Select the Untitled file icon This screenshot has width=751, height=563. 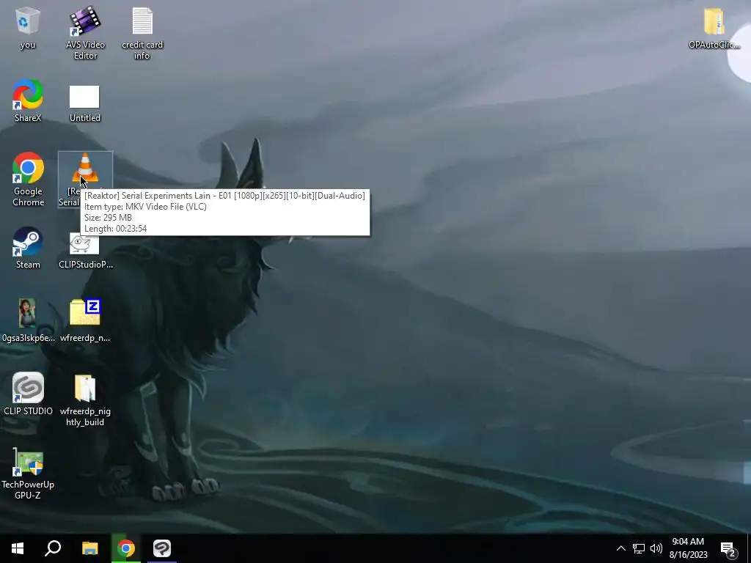[85, 103]
